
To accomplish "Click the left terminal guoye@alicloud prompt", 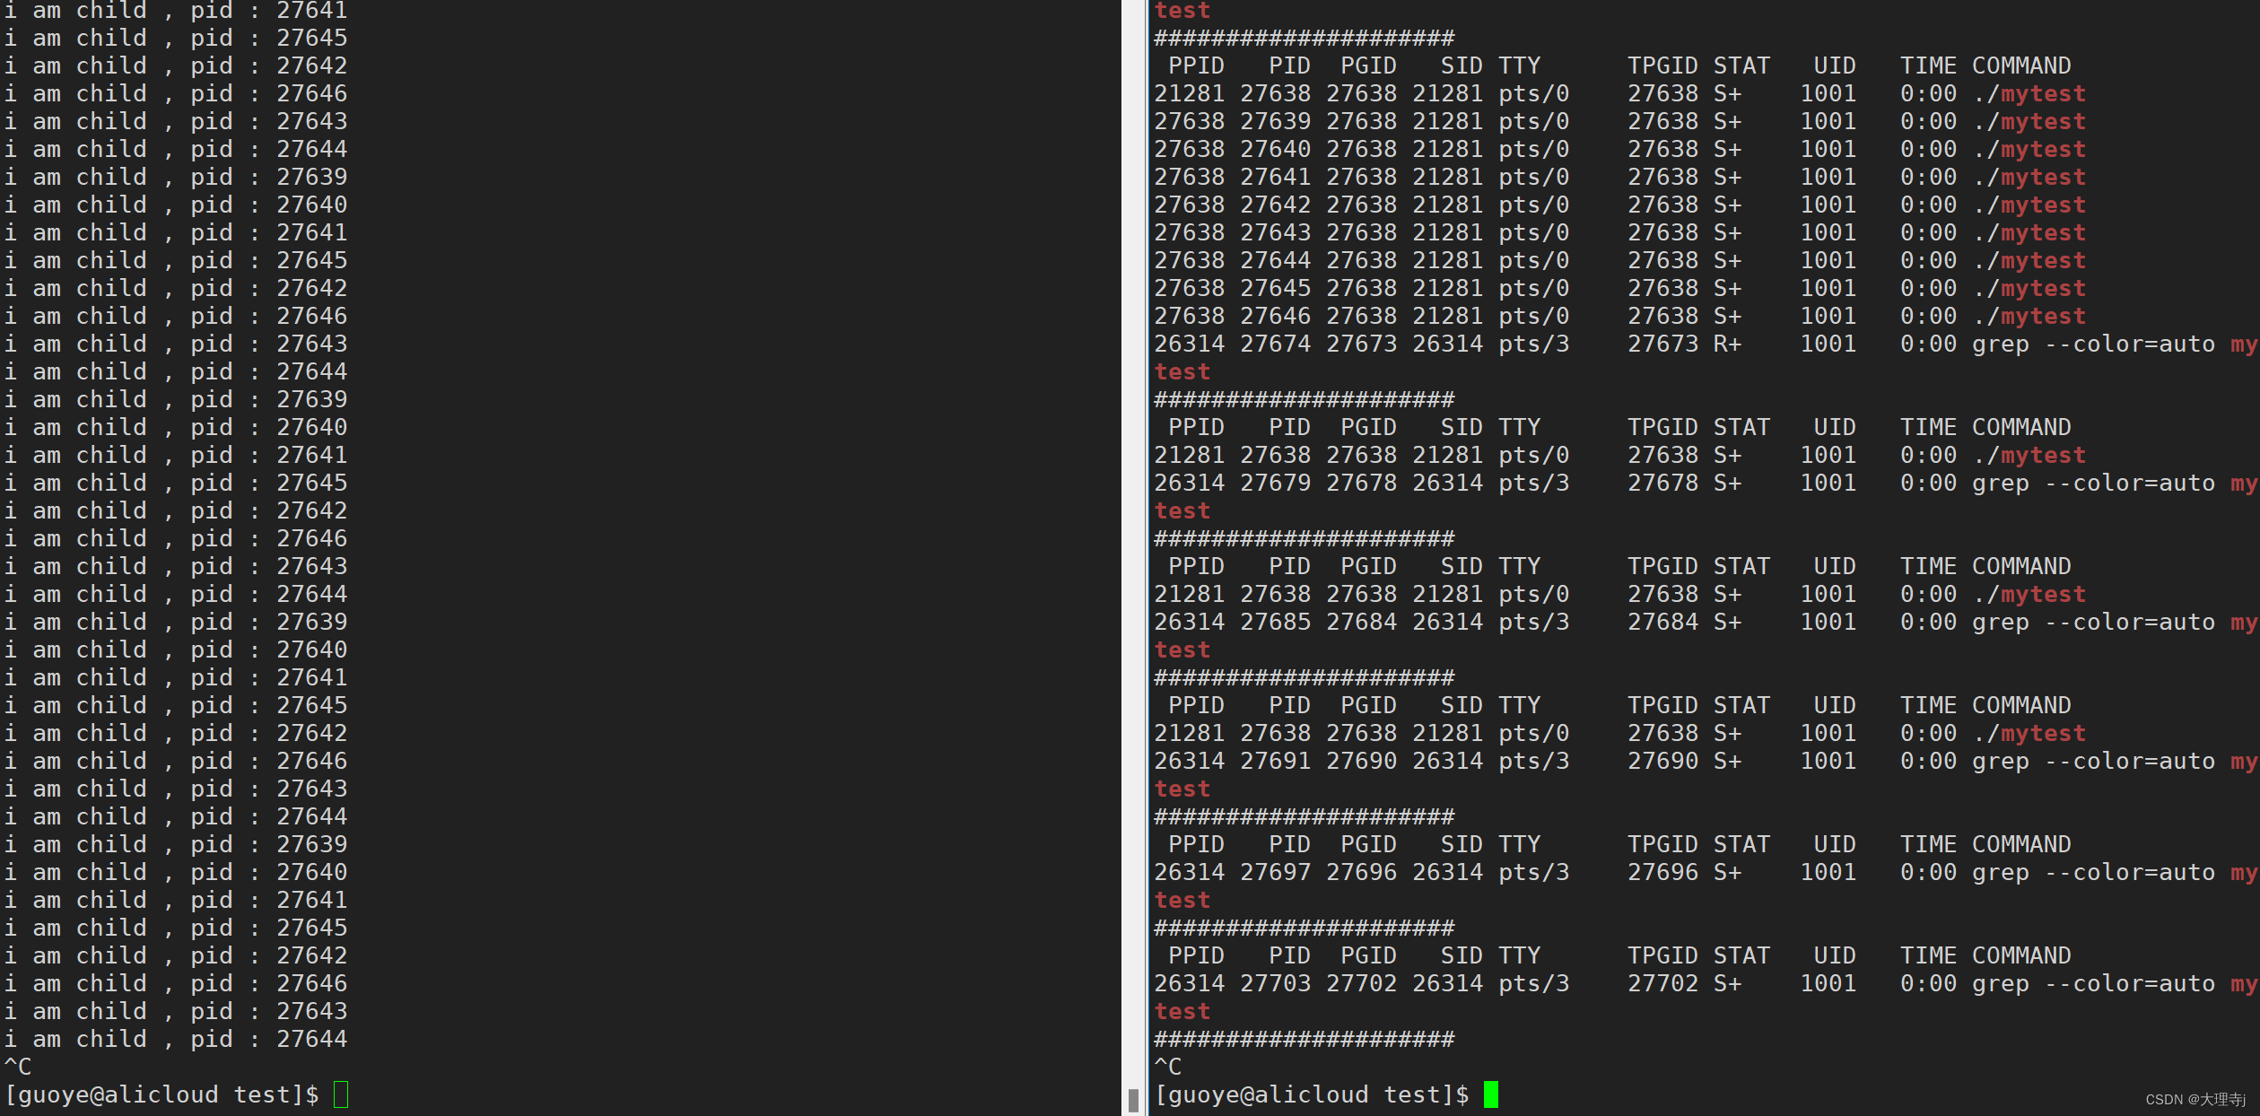I will [161, 1094].
